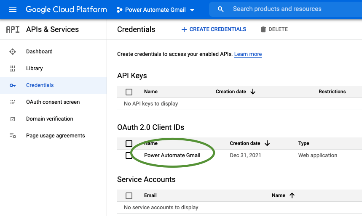Click the Dec 31, 2021 date cell
This screenshot has height=216, width=362.
245,155
